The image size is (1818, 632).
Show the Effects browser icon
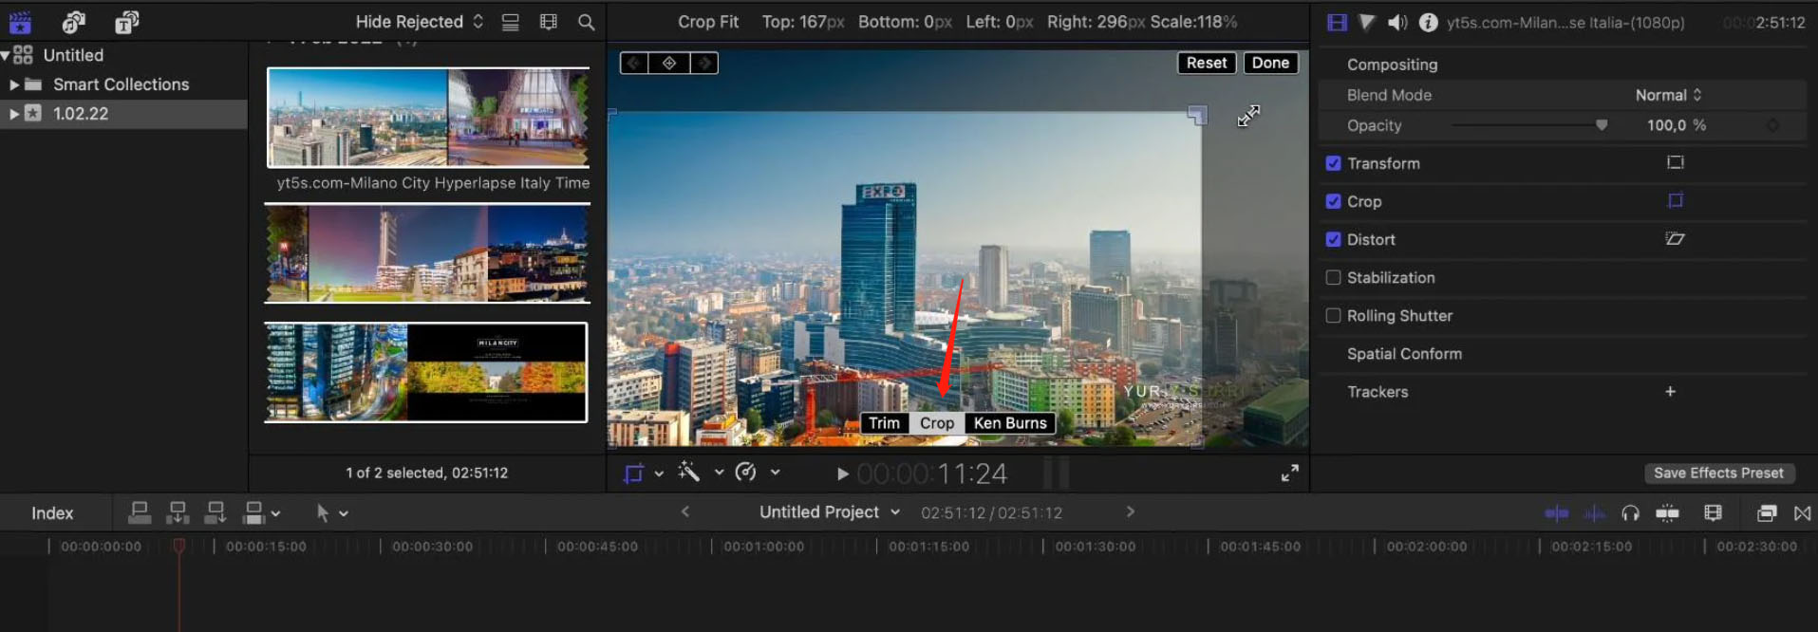pyautogui.click(x=1767, y=513)
